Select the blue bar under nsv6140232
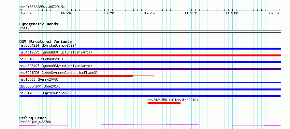 click(x=150, y=96)
